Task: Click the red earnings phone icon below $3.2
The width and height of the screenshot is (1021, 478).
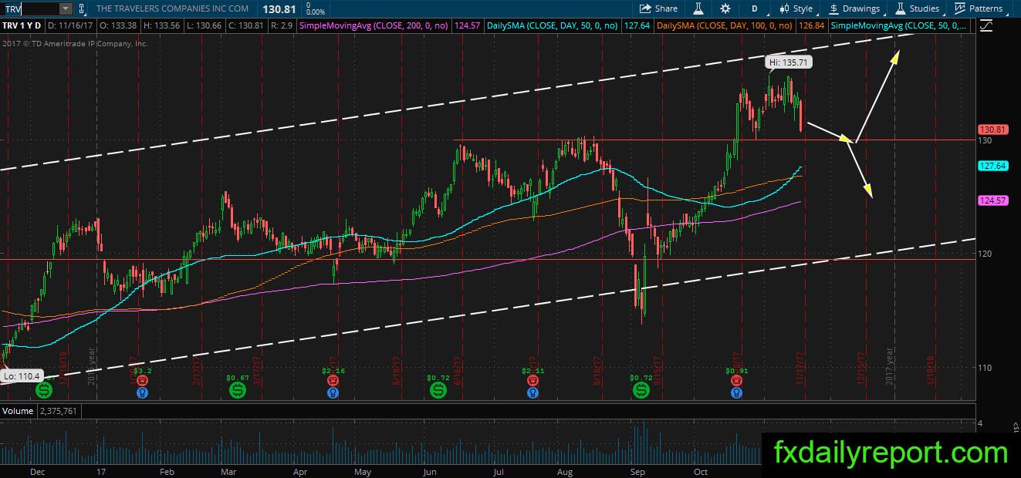Action: point(142,381)
